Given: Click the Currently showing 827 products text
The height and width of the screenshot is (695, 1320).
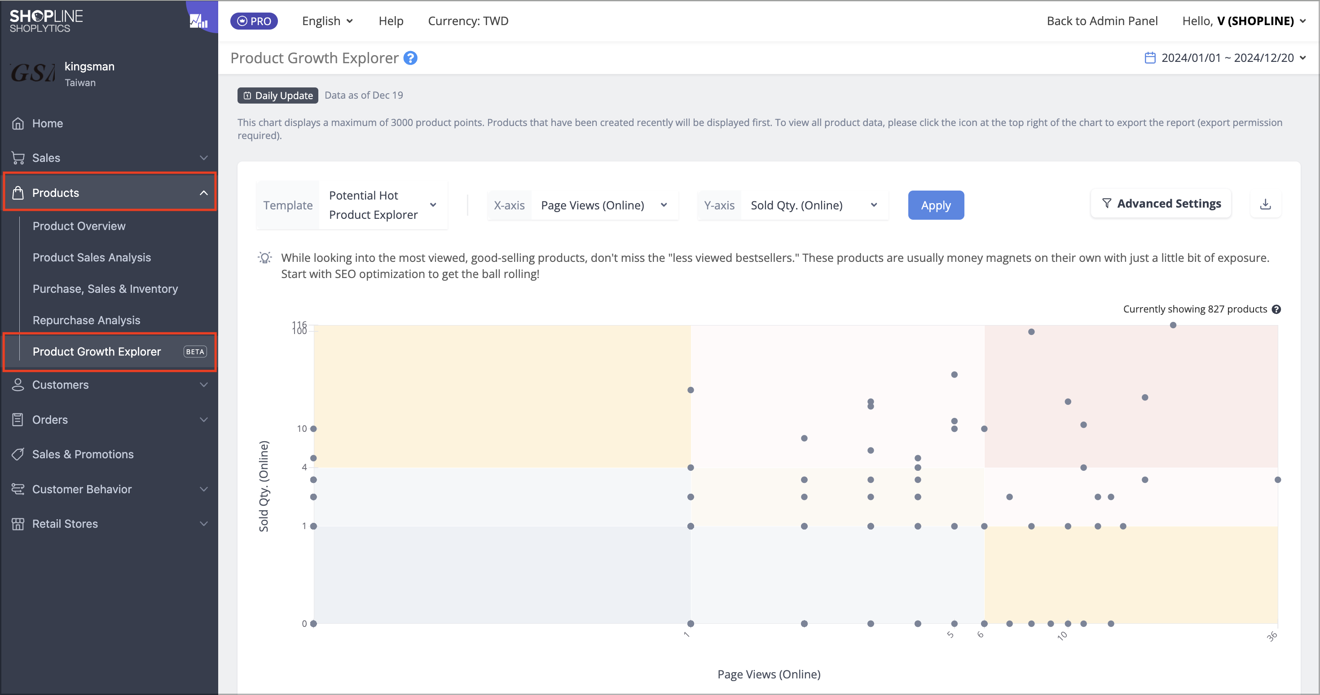Looking at the screenshot, I should 1195,309.
